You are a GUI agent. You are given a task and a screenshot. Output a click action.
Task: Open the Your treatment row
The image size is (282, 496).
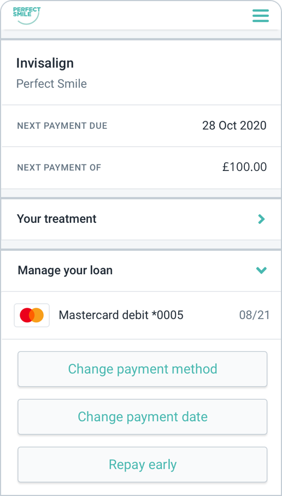[141, 219]
